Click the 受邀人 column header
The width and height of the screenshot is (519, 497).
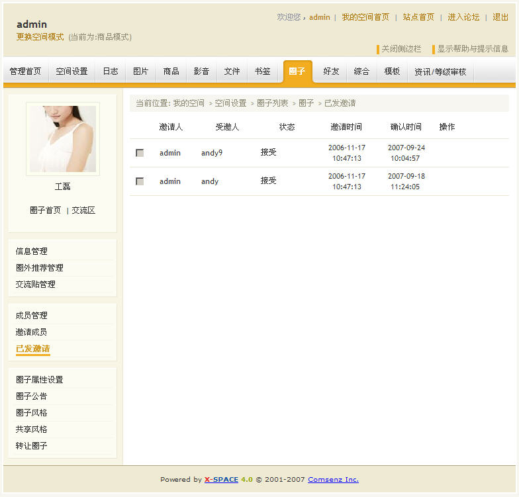(x=228, y=127)
